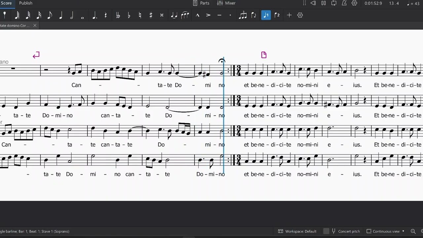The height and width of the screenshot is (238, 423).
Task: Flip note stem direction
Action: click(x=254, y=15)
